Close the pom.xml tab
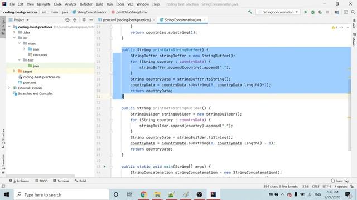Image resolution: width=357 pixels, height=200 pixels. pos(154,20)
